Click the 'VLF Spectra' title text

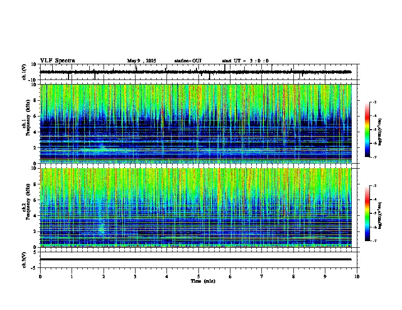point(57,61)
